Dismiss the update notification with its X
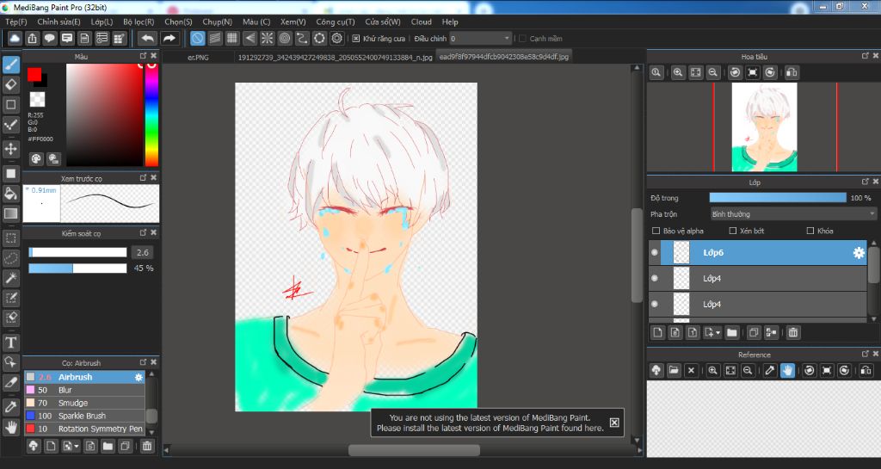Image resolution: width=881 pixels, height=469 pixels. pyautogui.click(x=614, y=423)
